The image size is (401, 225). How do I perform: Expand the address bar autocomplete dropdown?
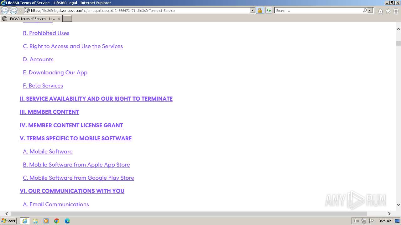click(253, 10)
